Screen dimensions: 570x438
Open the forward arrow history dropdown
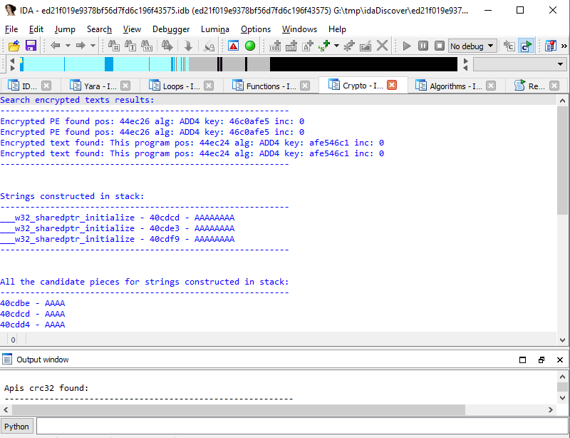(93, 46)
